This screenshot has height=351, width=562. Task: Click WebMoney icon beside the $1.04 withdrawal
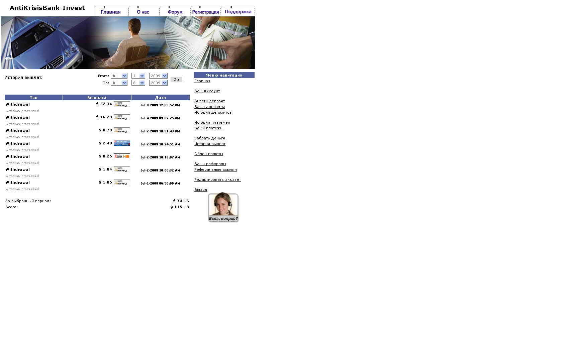click(x=122, y=169)
